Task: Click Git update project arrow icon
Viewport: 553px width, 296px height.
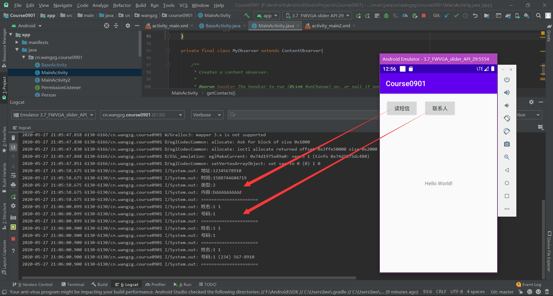Action: [x=447, y=16]
